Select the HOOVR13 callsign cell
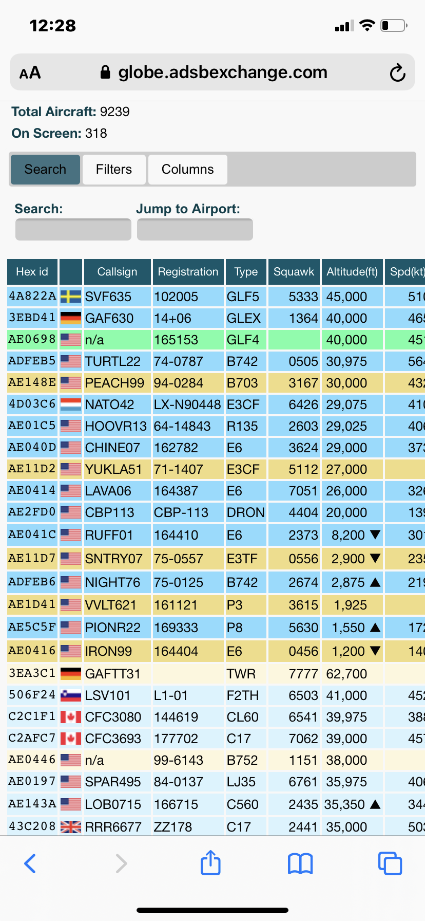Image resolution: width=425 pixels, height=921 pixels. [118, 426]
